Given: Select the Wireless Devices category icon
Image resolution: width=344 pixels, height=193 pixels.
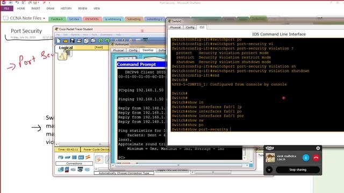Looking at the screenshot, I should point(81,157).
